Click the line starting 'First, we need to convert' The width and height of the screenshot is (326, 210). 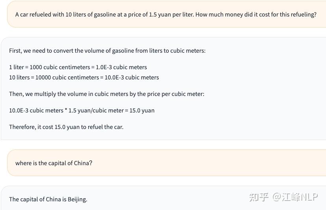(x=107, y=51)
